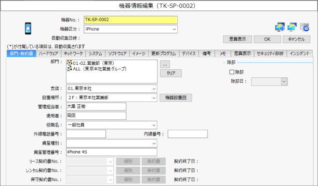This screenshot has width=318, height=186.
Task: Open the 支店 dropdown showing 01.東京本社
Action: [112, 88]
